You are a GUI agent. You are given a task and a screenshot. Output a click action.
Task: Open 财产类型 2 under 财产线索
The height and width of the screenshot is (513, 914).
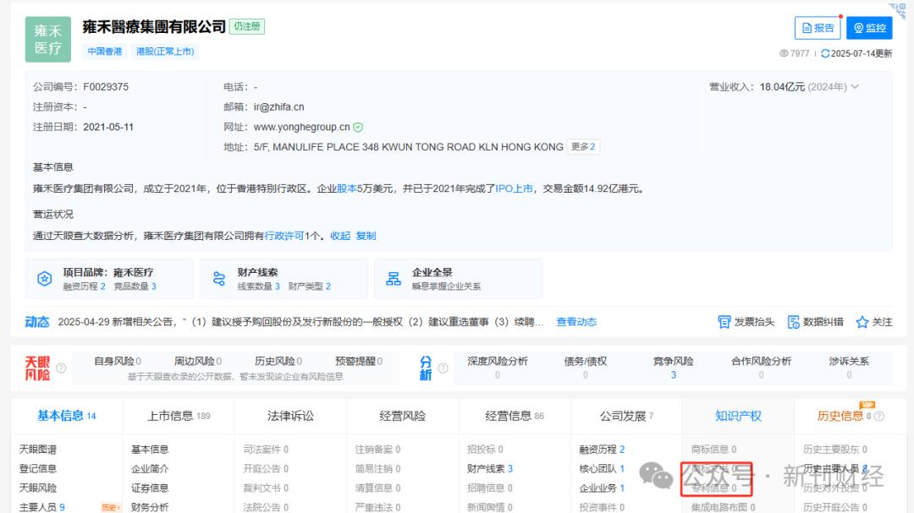310,287
